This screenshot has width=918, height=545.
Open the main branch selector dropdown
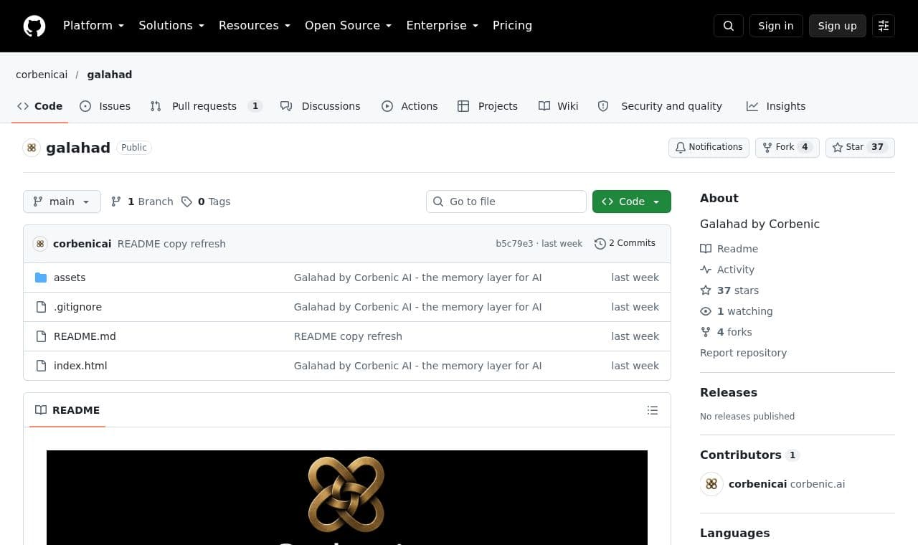pyautogui.click(x=62, y=202)
